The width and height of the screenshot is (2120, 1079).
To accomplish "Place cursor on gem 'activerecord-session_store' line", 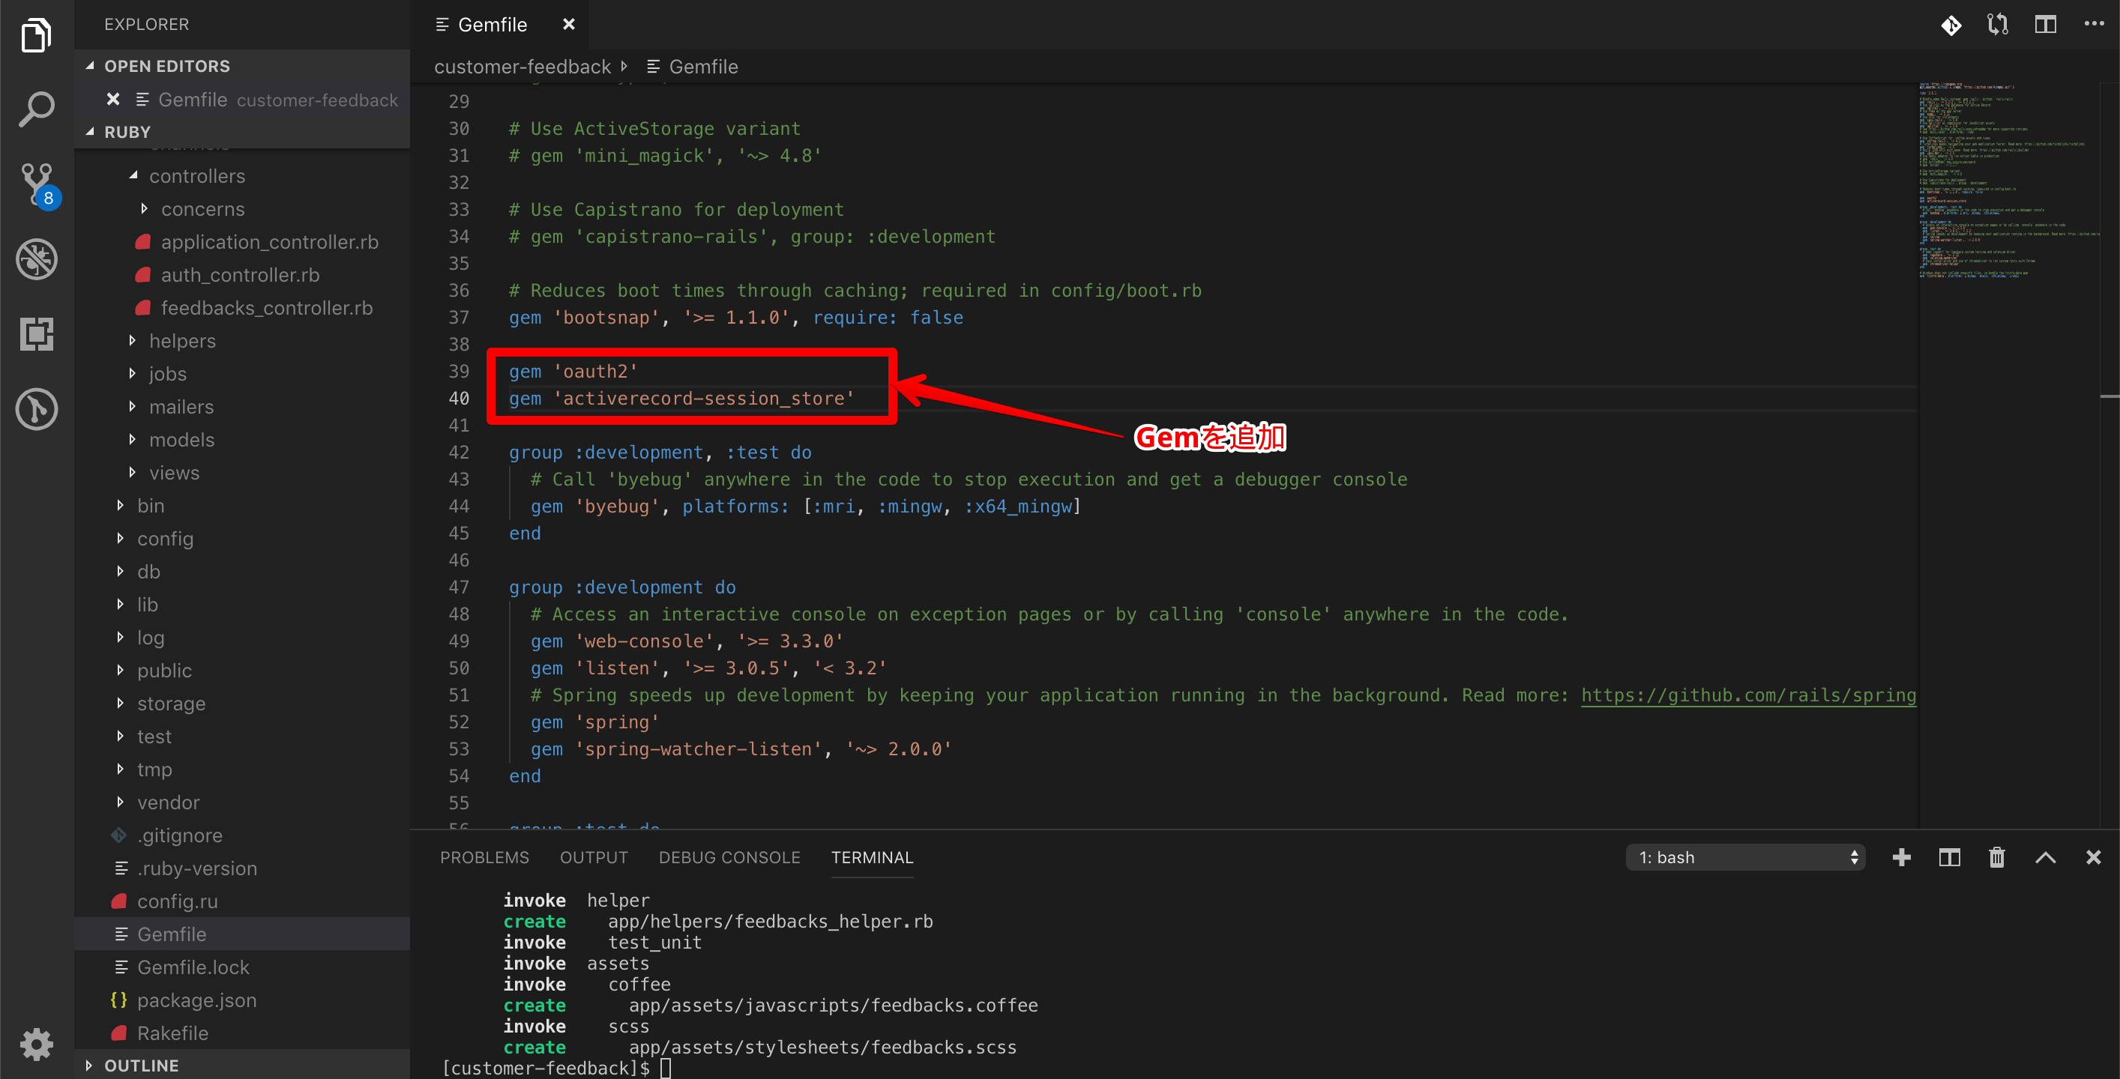I will tap(681, 399).
